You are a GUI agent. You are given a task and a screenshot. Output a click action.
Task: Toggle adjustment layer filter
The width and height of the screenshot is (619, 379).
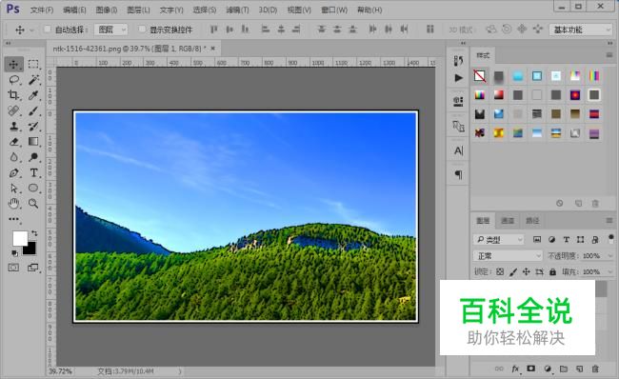pyautogui.click(x=552, y=240)
